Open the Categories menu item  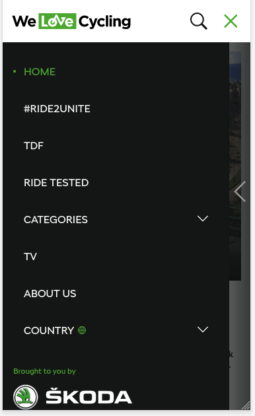click(55, 220)
